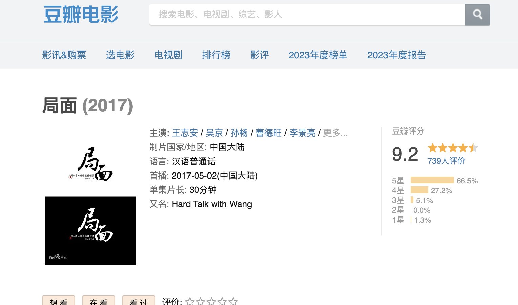The height and width of the screenshot is (305, 518).
Task: Focus the movie search input field
Action: coord(307,15)
